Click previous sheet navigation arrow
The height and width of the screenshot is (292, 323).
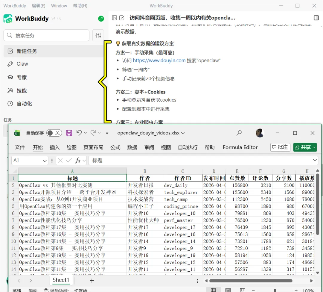pos(19,281)
